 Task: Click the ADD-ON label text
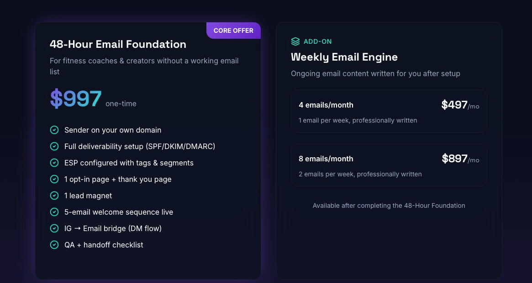318,41
